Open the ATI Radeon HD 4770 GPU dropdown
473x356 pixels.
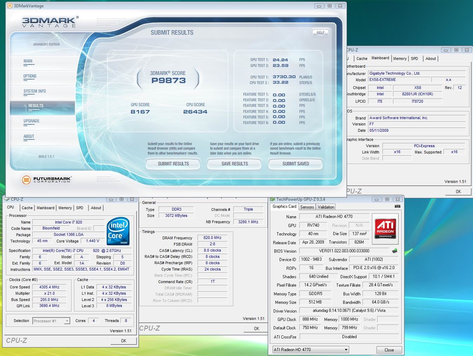coord(311,350)
